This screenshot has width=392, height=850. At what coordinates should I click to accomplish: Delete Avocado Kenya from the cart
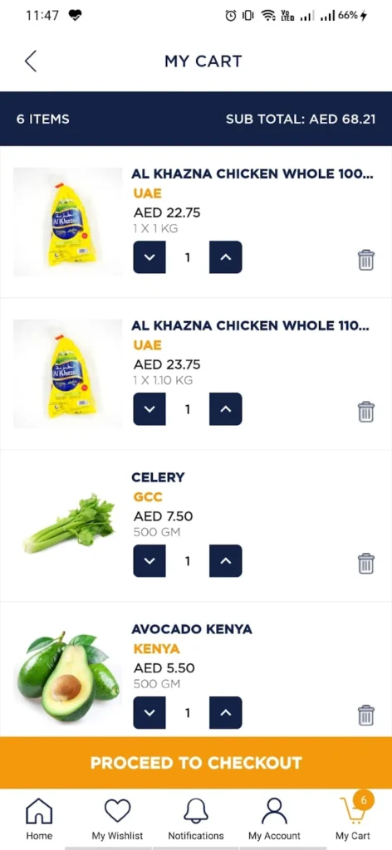point(366,715)
